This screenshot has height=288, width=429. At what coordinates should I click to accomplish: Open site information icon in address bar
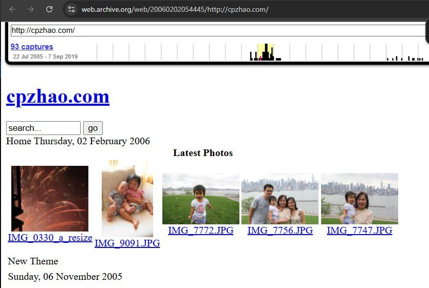[x=71, y=9]
